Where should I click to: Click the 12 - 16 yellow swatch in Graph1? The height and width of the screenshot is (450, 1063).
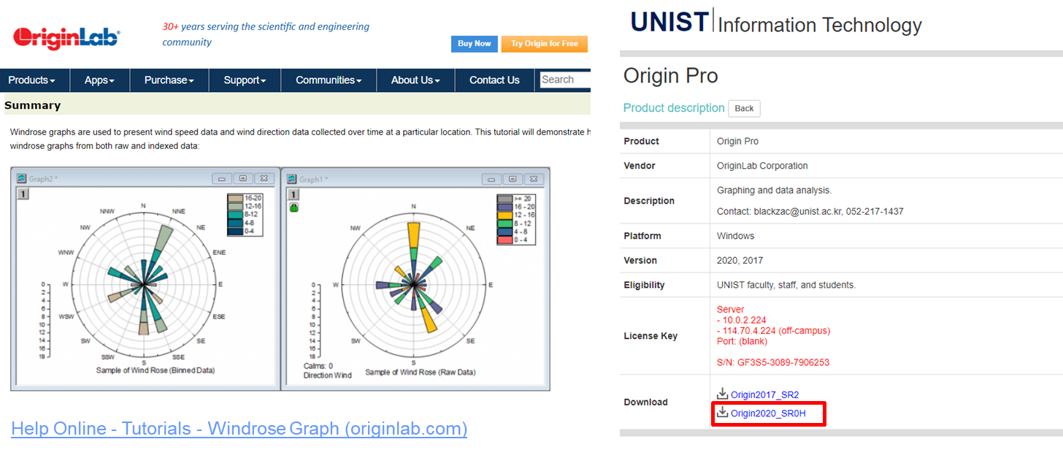pyautogui.click(x=504, y=216)
